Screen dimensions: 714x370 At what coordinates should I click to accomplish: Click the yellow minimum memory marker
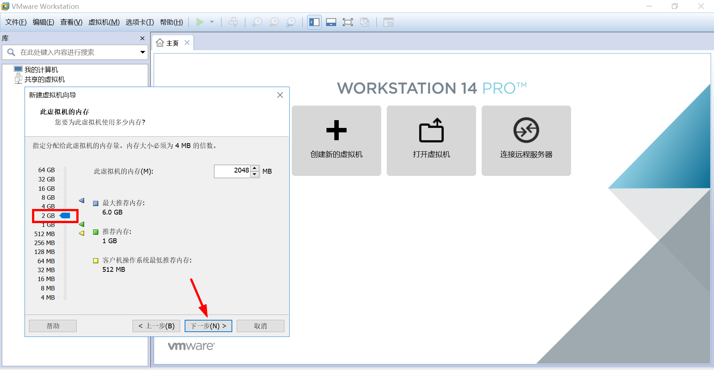click(82, 233)
